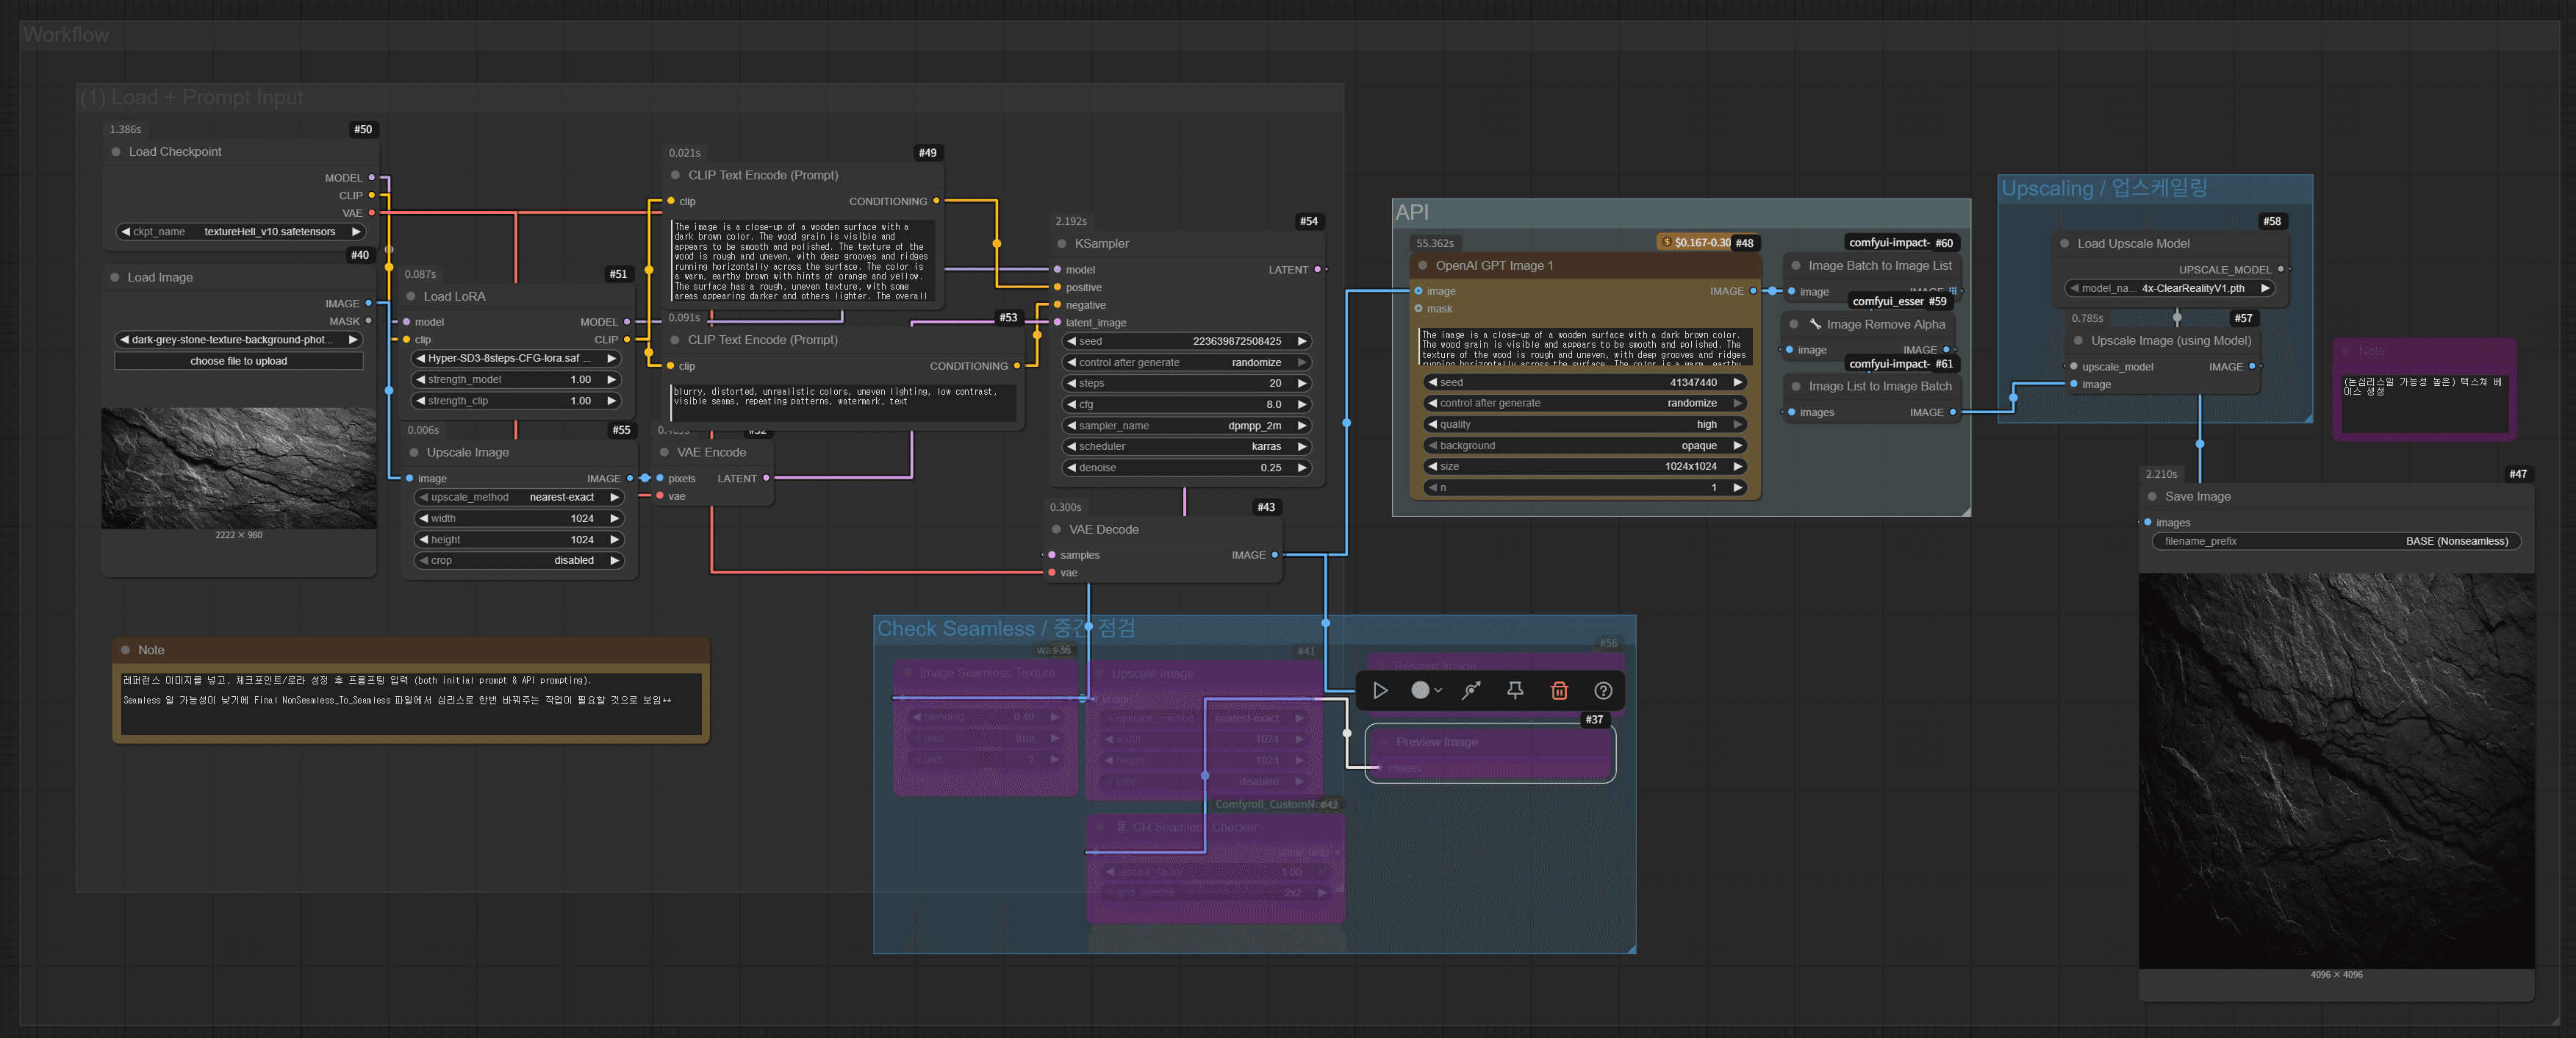Open node help via the question mark icon
Screen dimensions: 2576x1038
tap(1603, 690)
